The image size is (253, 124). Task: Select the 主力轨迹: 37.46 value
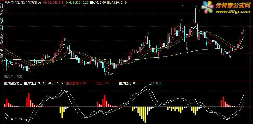coord(35,83)
